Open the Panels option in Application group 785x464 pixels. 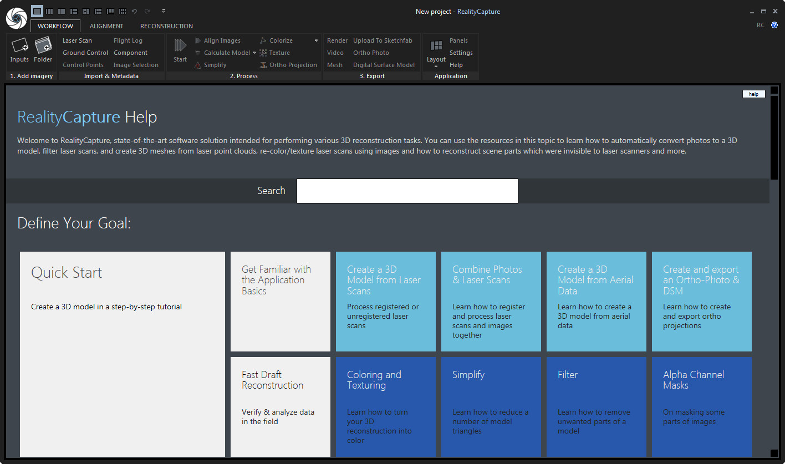(x=458, y=40)
